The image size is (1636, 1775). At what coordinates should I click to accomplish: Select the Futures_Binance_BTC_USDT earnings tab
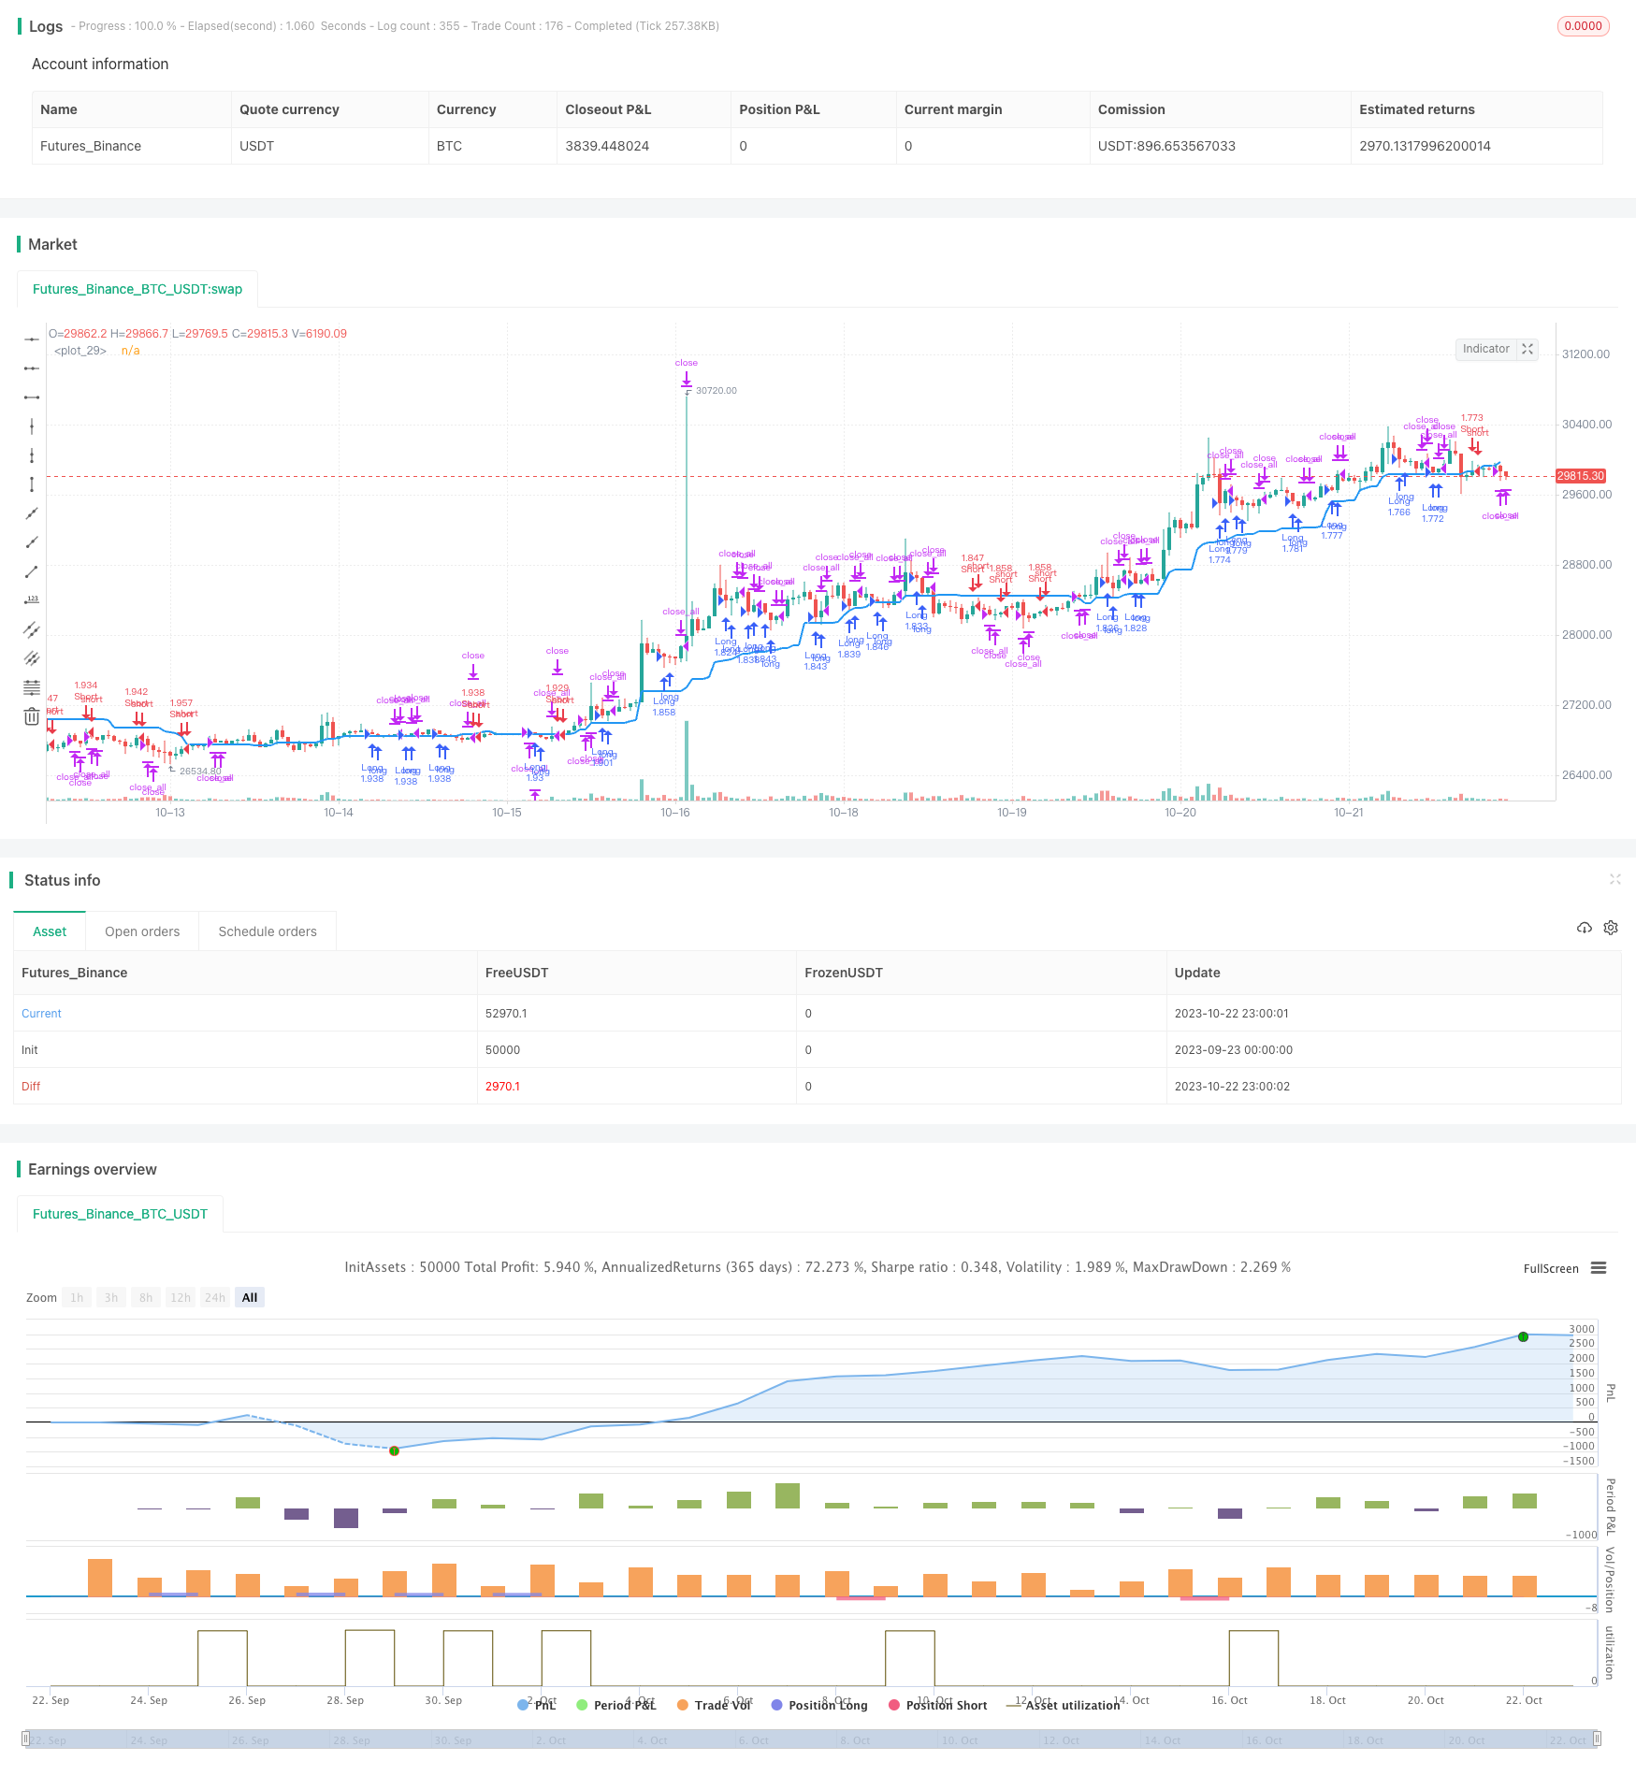(120, 1214)
